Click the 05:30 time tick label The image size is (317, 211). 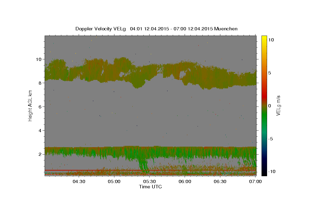[150, 181]
